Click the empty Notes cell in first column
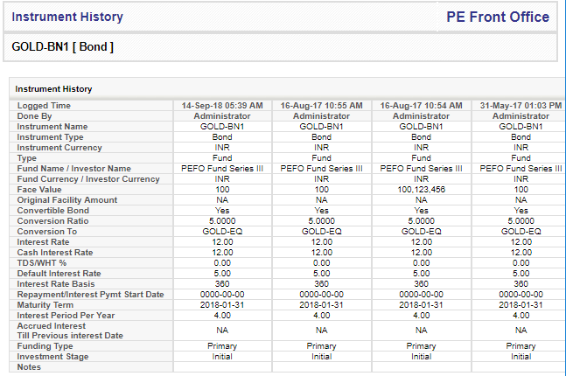This screenshot has width=566, height=376. coord(222,367)
